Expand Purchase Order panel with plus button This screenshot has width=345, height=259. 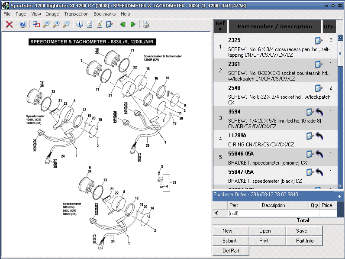coord(340,196)
